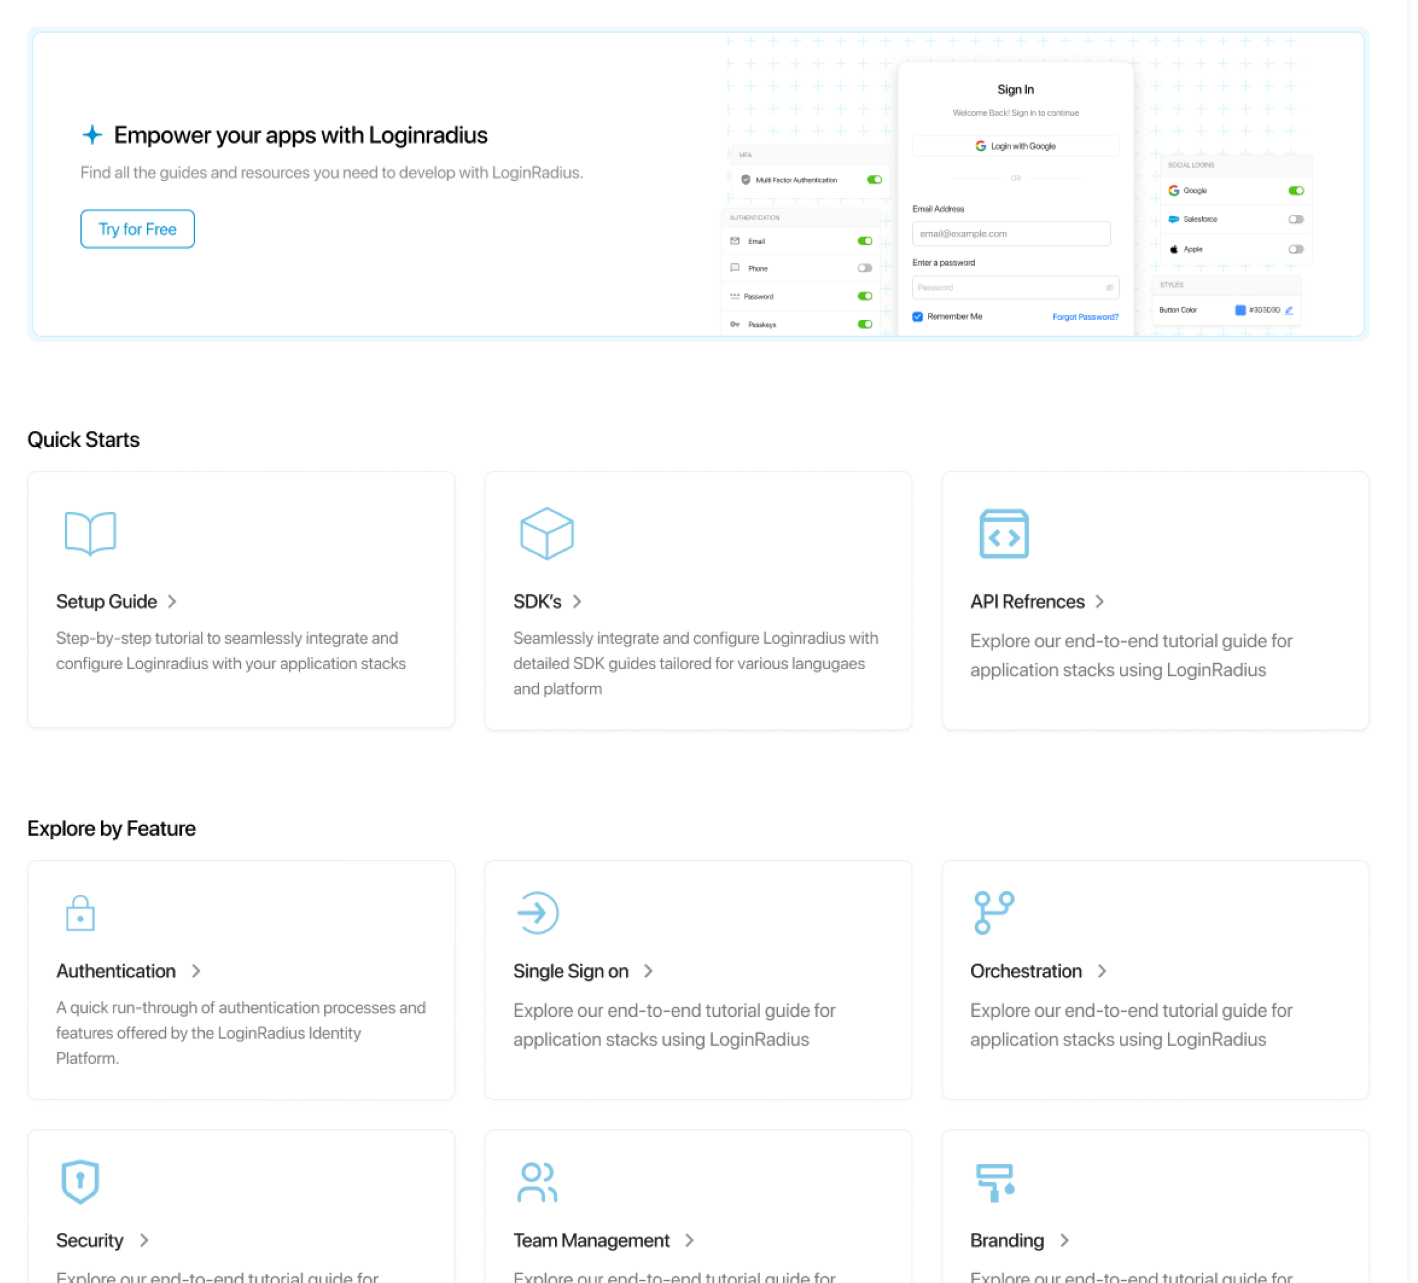Click the Team Management people icon

click(537, 1182)
